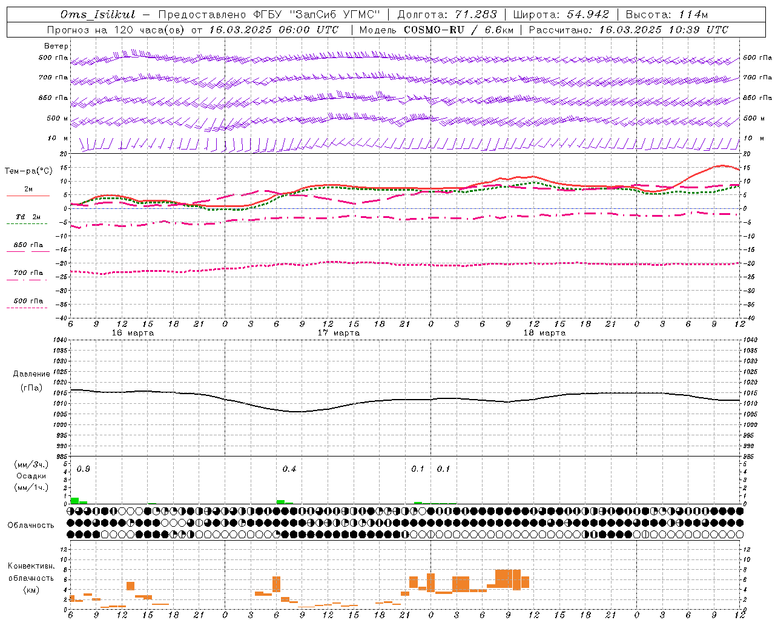Click the date label 18 марта
The width and height of the screenshot is (775, 620).
click(x=544, y=333)
